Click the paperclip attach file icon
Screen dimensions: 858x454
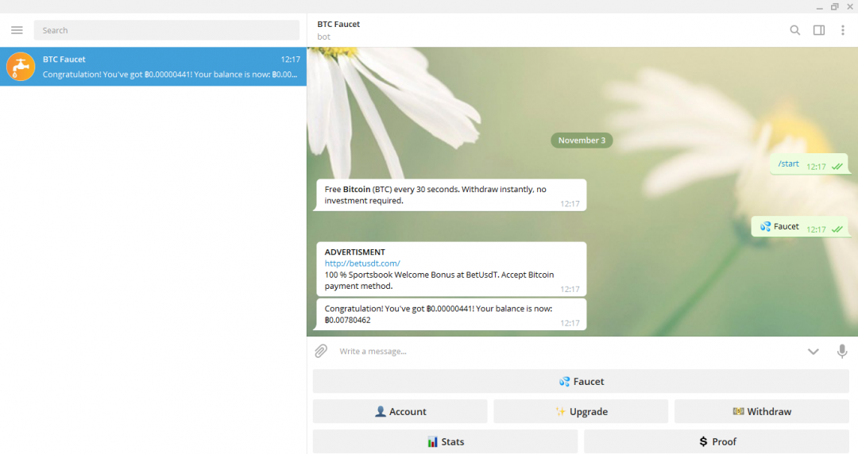(x=321, y=351)
